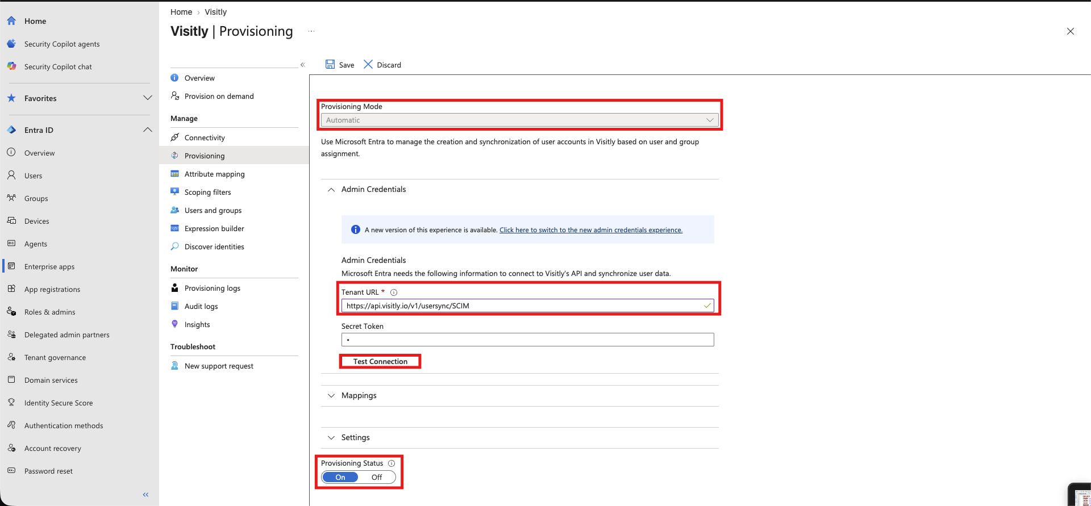Viewport: 1091px width, 506px height.
Task: Collapse the Entra ID chevron
Action: coord(148,129)
